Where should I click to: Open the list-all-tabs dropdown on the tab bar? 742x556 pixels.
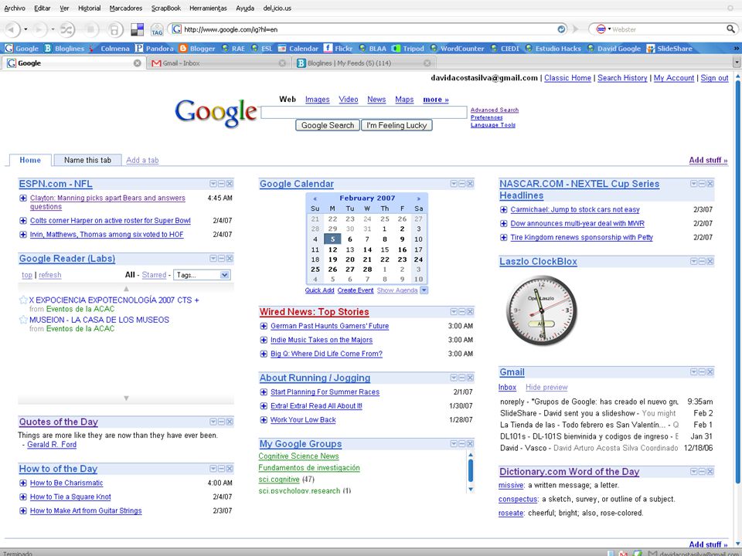point(737,63)
